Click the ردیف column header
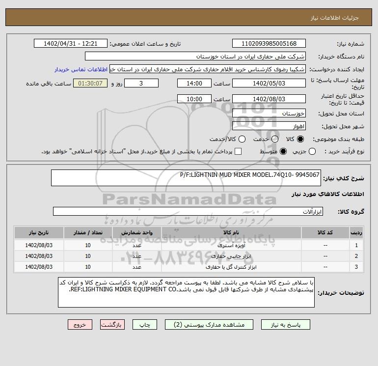Screen dimensions: 378x366 [x=356, y=232]
